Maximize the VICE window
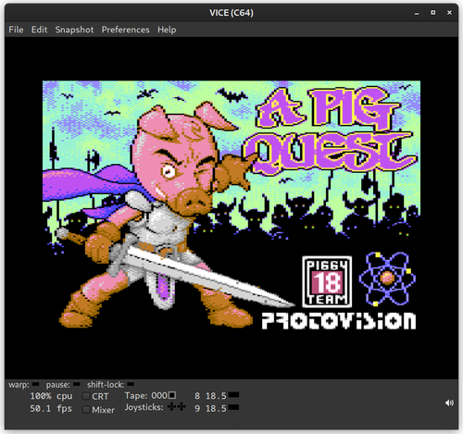 coord(433,13)
